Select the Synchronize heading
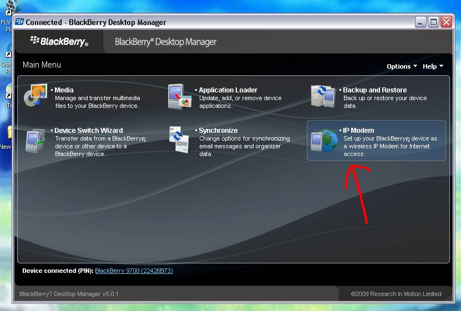The width and height of the screenshot is (461, 311). [218, 130]
